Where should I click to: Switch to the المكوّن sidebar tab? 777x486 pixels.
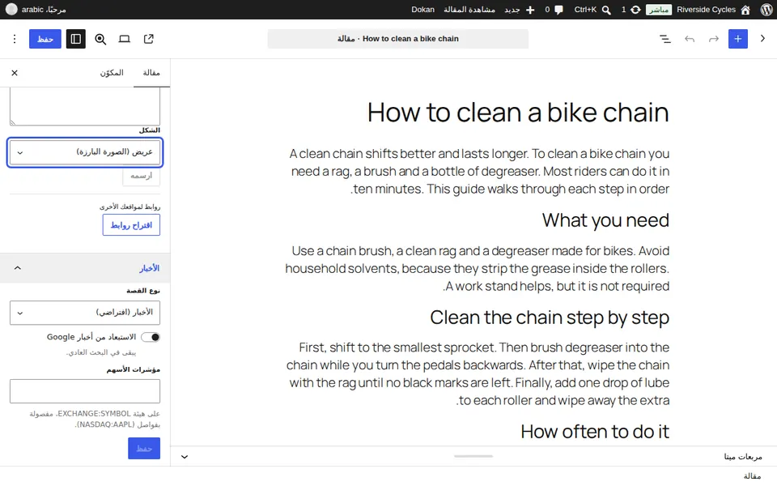112,73
